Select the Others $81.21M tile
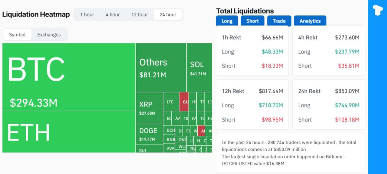 point(161,68)
